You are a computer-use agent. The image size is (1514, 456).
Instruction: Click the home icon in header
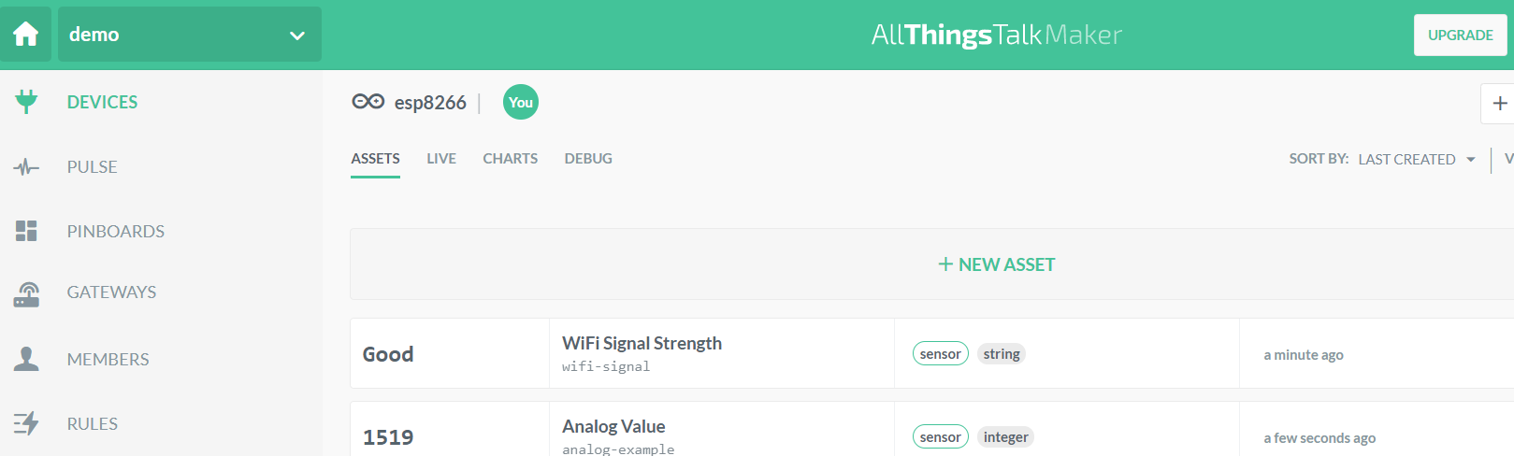point(26,35)
